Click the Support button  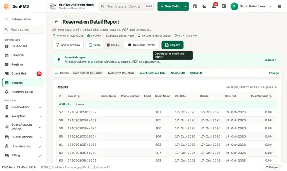click(x=273, y=167)
